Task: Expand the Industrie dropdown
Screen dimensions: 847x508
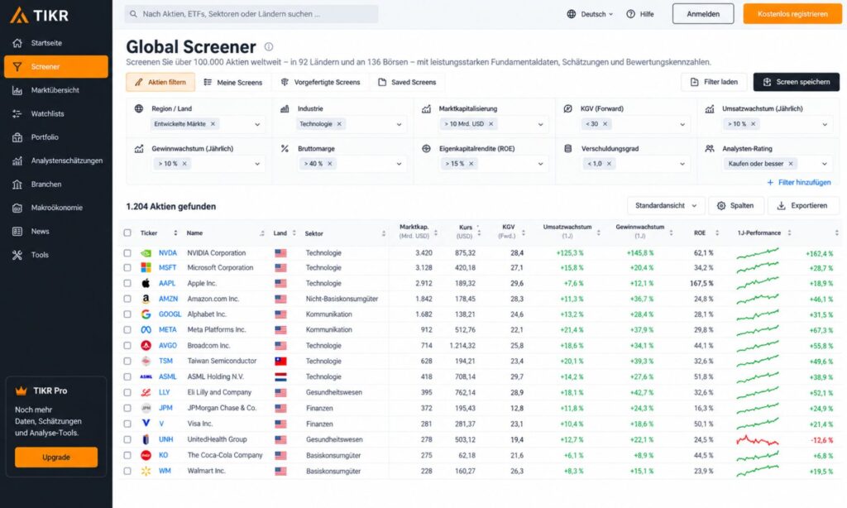Action: point(399,124)
